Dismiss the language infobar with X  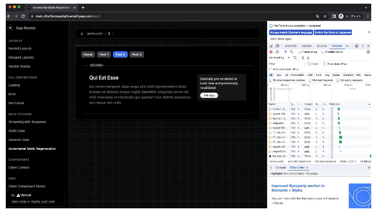point(369,32)
